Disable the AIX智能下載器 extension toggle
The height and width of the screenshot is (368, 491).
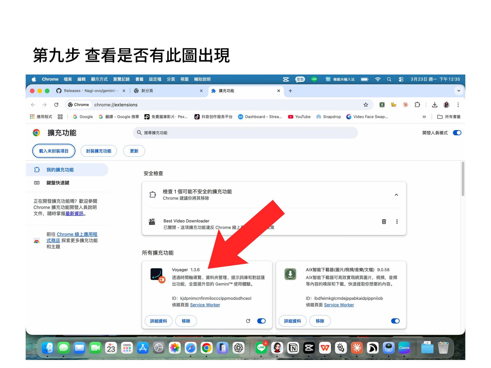coord(395,321)
